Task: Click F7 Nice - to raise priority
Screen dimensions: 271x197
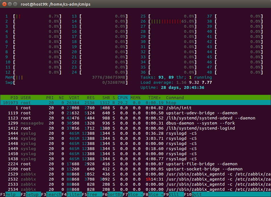Action: [133, 194]
